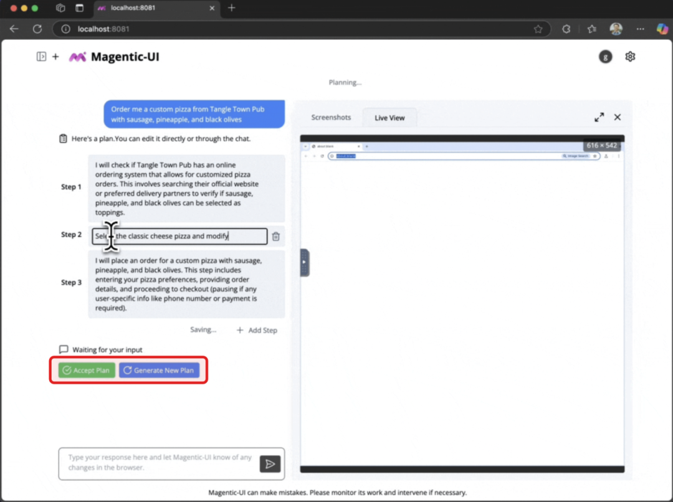Click the "Step 1" label
The height and width of the screenshot is (502, 673).
tap(71, 187)
